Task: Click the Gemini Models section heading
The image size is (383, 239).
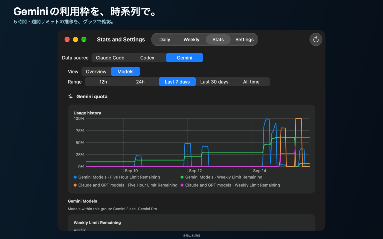Action: (82, 201)
